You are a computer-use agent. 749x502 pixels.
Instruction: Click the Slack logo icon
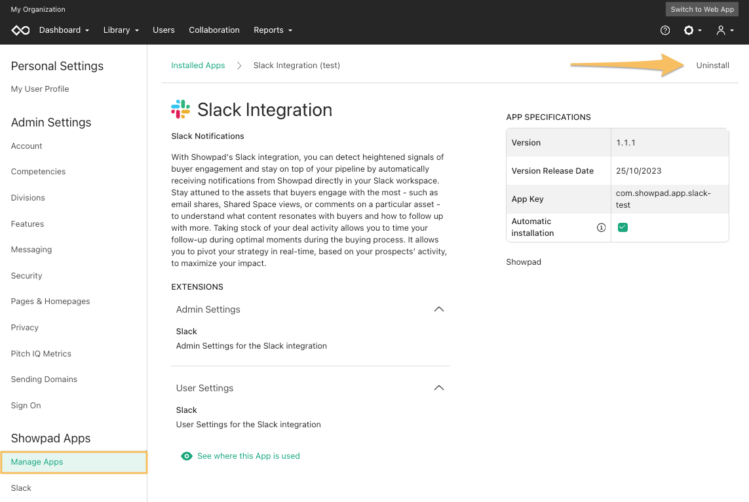coord(181,109)
